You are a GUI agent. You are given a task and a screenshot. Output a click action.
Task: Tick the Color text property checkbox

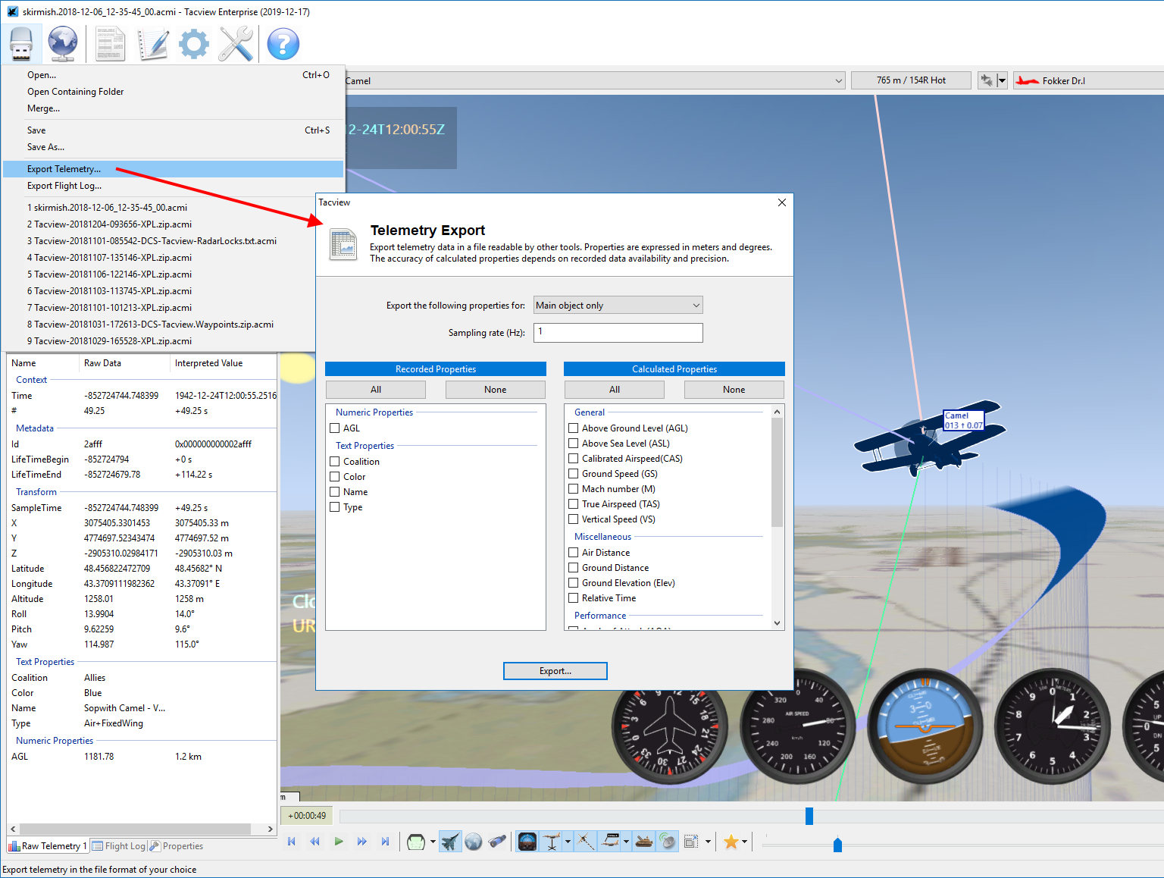pos(335,477)
